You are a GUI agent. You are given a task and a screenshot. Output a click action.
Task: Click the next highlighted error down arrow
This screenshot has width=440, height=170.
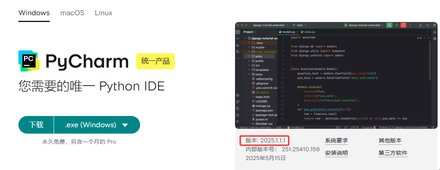[x=429, y=38]
